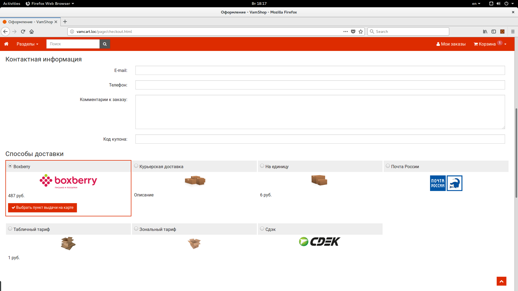Show site information icon in address bar

(72, 32)
